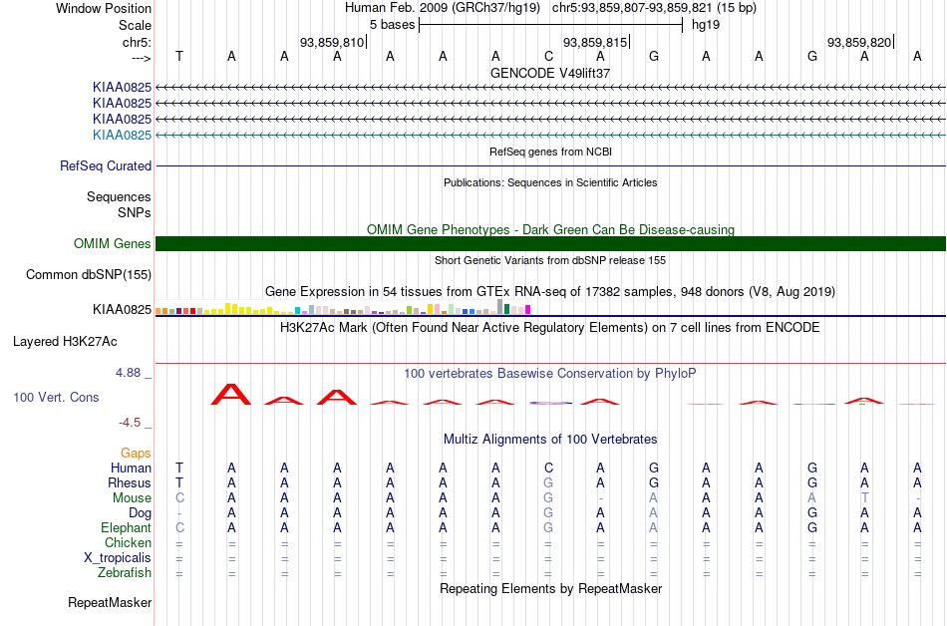This screenshot has width=947, height=626.
Task: Click the chr5:93,859,807-93,859,821 (15 bp) range text
Action: coord(654,8)
